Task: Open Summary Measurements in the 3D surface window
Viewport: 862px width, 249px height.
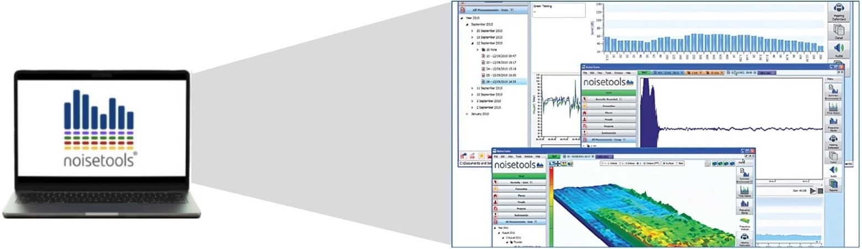Action: coord(745,175)
